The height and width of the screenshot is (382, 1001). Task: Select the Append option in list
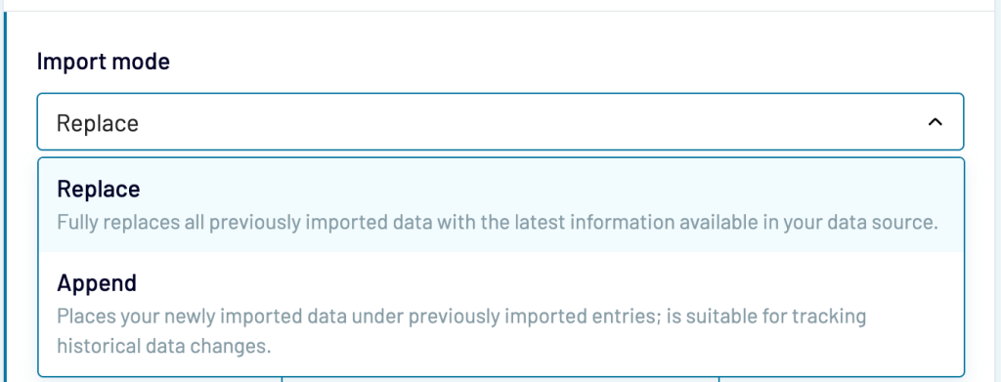501,314
